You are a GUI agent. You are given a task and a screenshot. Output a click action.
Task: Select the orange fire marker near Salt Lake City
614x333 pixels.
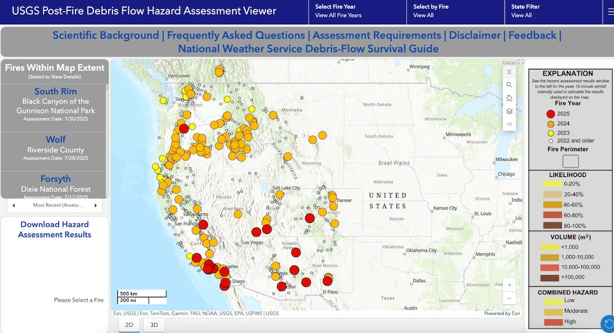(x=279, y=194)
